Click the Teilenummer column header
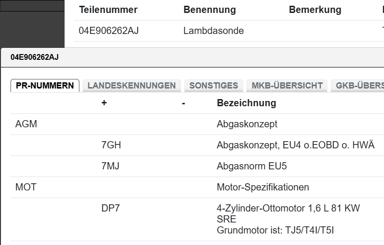Screen dimensions: 384x245 [108, 10]
